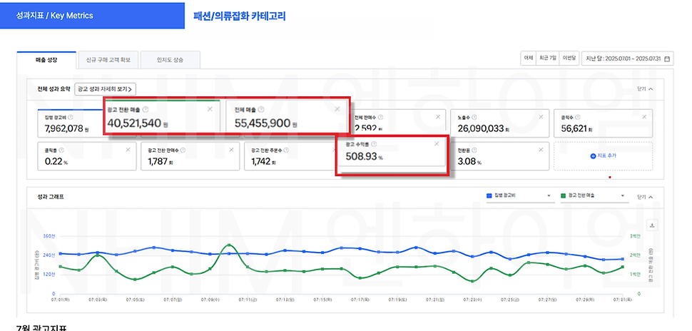Remove the 클릭수 metric card
The width and height of the screenshot is (692, 331).
click(644, 117)
